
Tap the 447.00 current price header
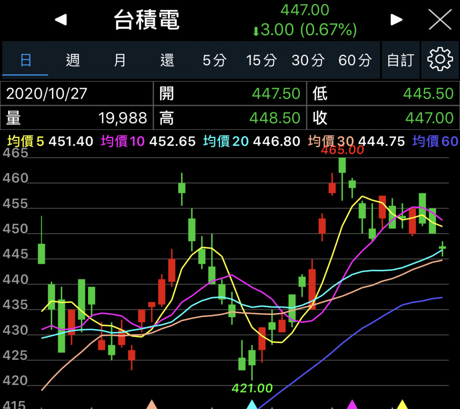(x=305, y=10)
